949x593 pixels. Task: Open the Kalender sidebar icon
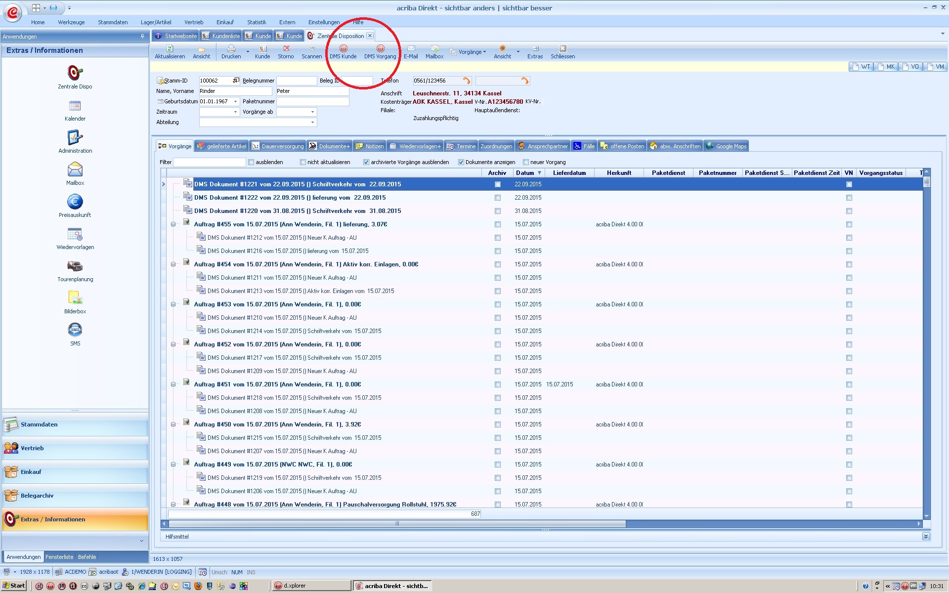[75, 110]
